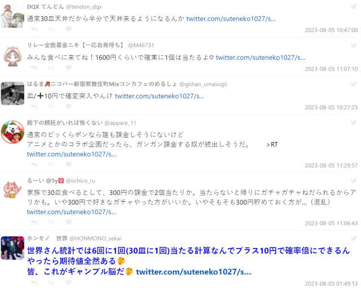Open twitter.com link in @M46731 tweet
The image size is (361, 288).
tap(261, 57)
